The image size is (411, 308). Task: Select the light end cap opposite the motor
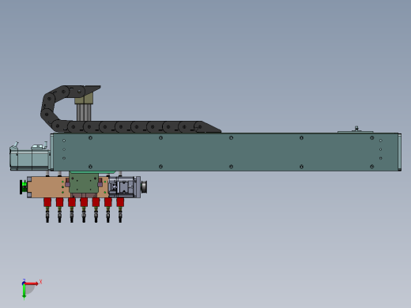pos(400,152)
